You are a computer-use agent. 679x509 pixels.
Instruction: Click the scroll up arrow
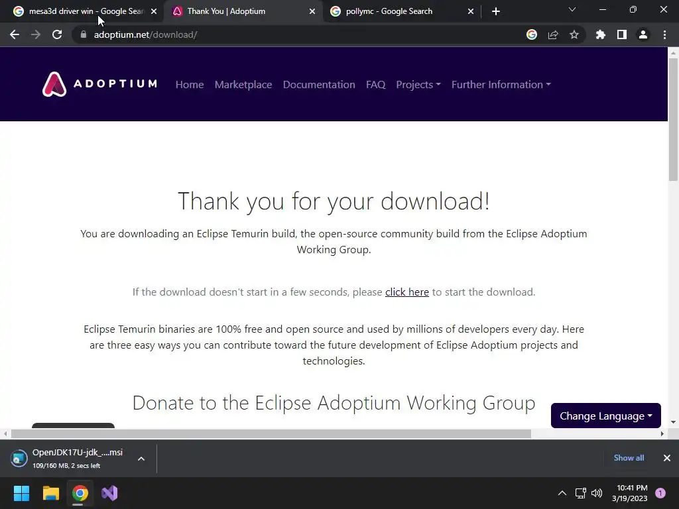pyautogui.click(x=673, y=53)
